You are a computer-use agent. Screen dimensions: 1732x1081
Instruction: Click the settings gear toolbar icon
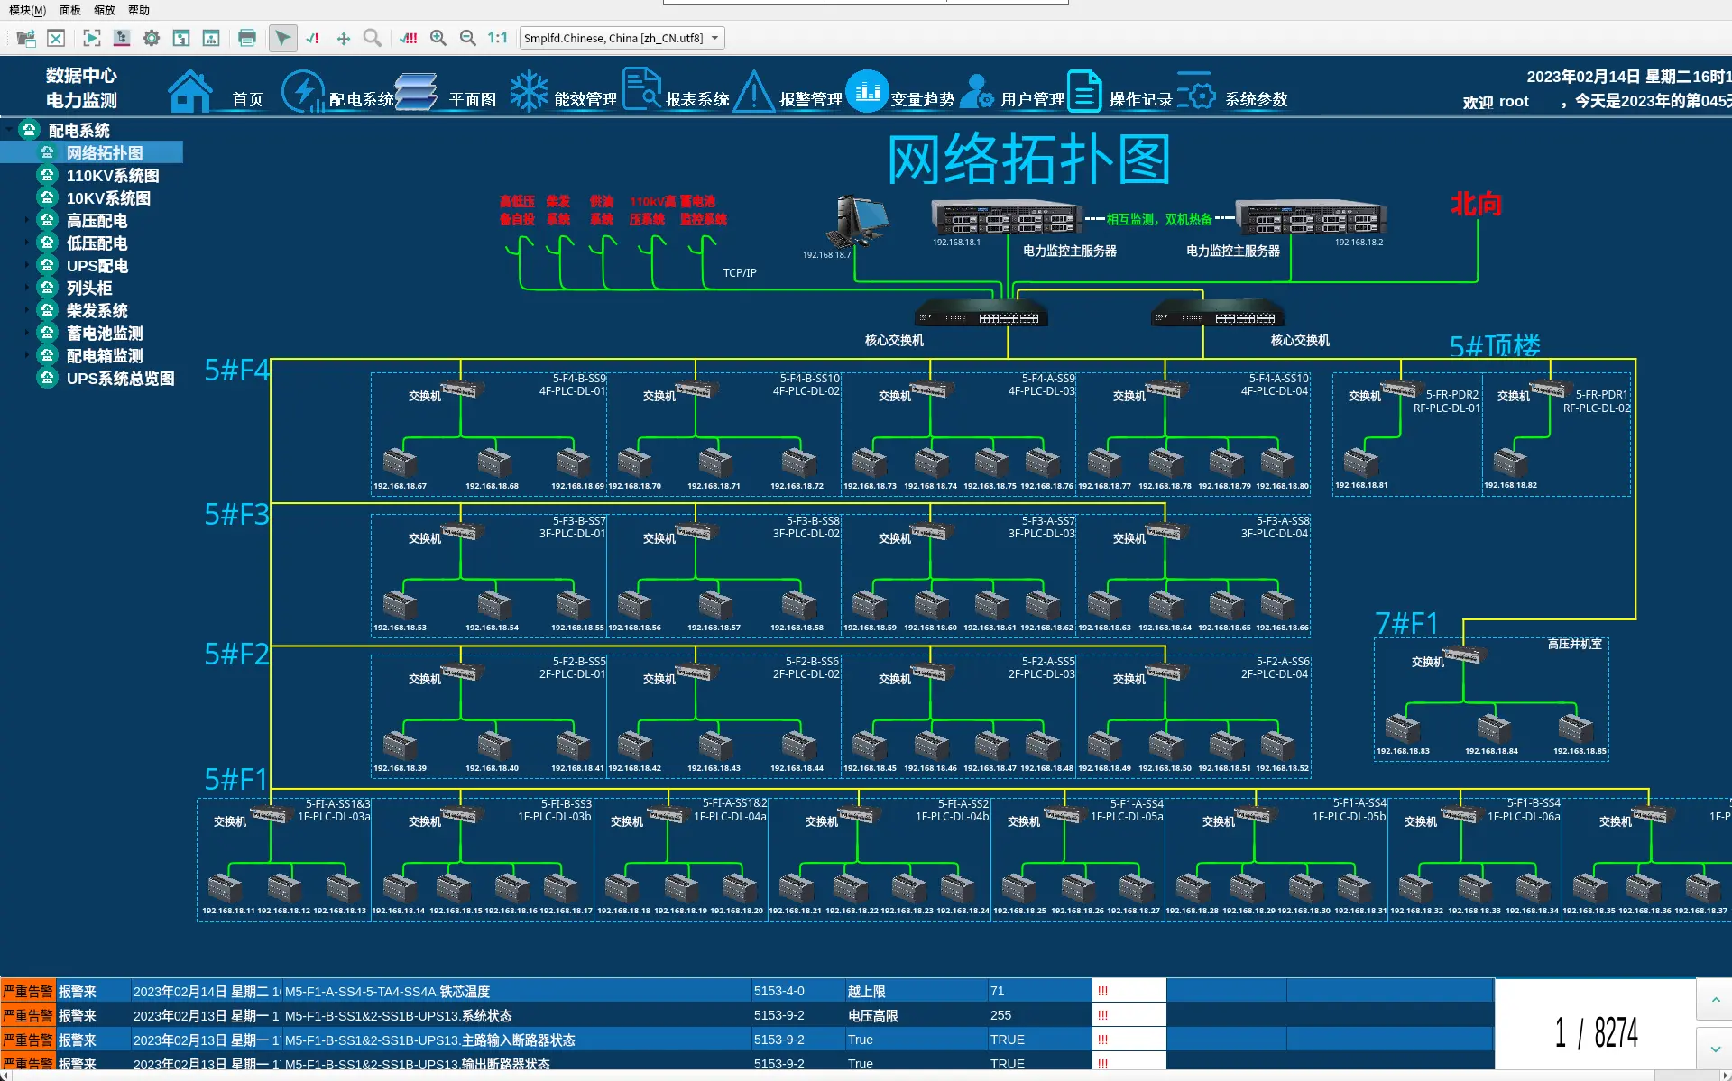tap(152, 38)
